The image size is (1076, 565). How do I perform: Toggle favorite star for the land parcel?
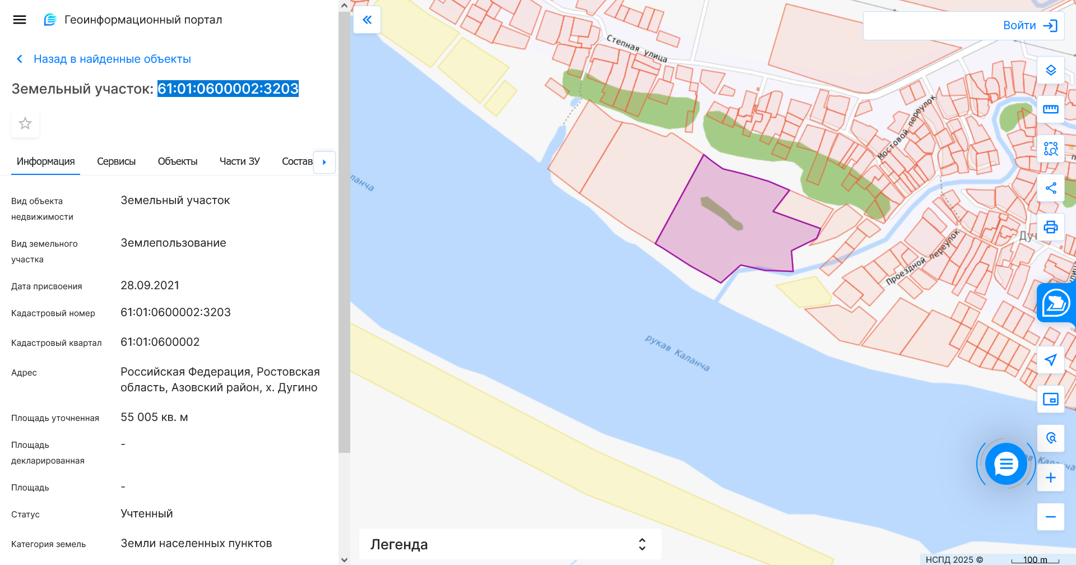(25, 123)
